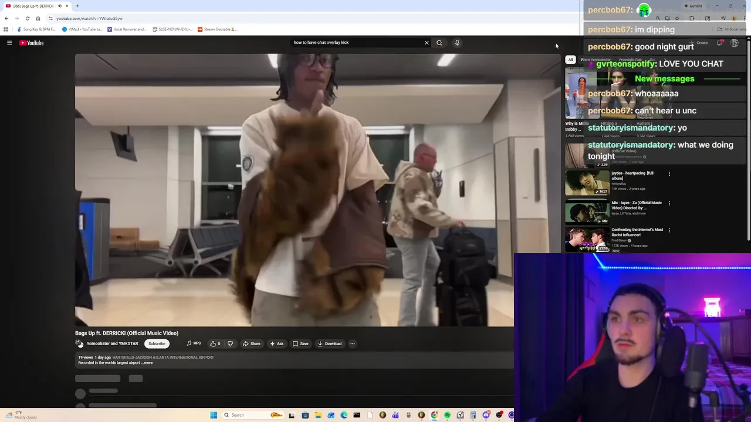Open more actions ellipsis under video
Viewport: 751px width, 422px height.
[352, 343]
